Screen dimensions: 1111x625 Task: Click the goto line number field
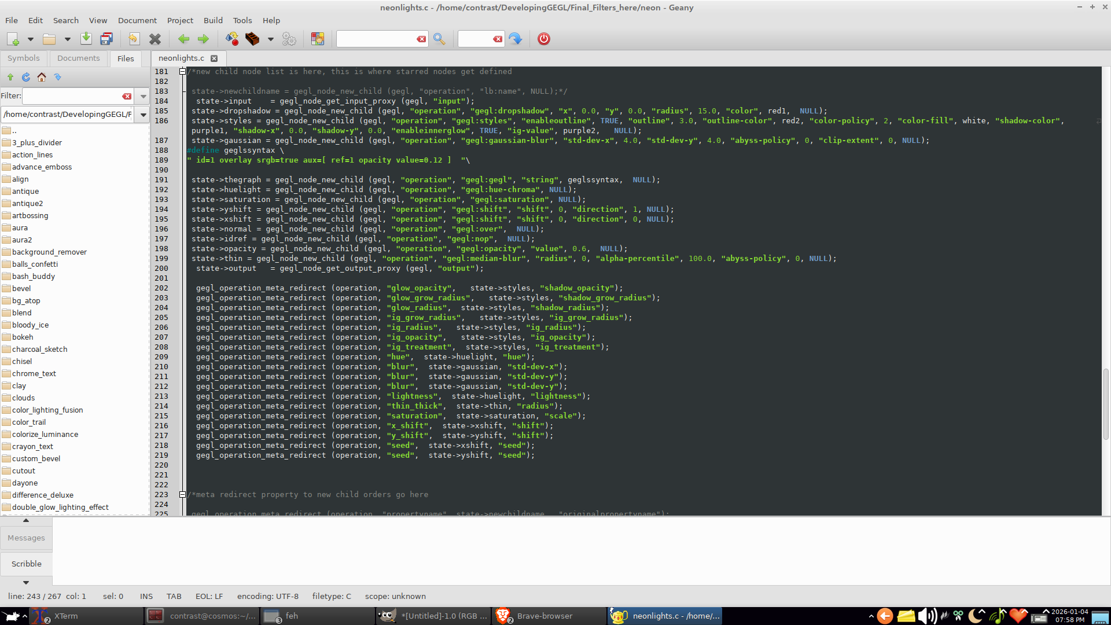pyautogui.click(x=475, y=39)
